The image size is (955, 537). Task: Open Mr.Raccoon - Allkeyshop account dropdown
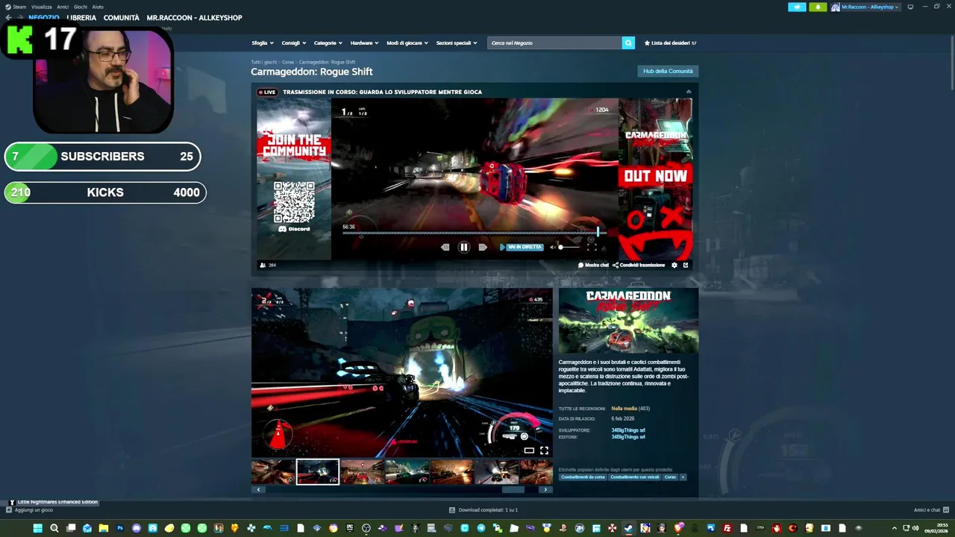[x=865, y=7]
